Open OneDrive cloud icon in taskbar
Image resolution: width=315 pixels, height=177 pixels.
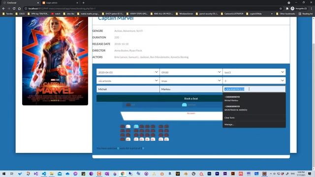67,174
